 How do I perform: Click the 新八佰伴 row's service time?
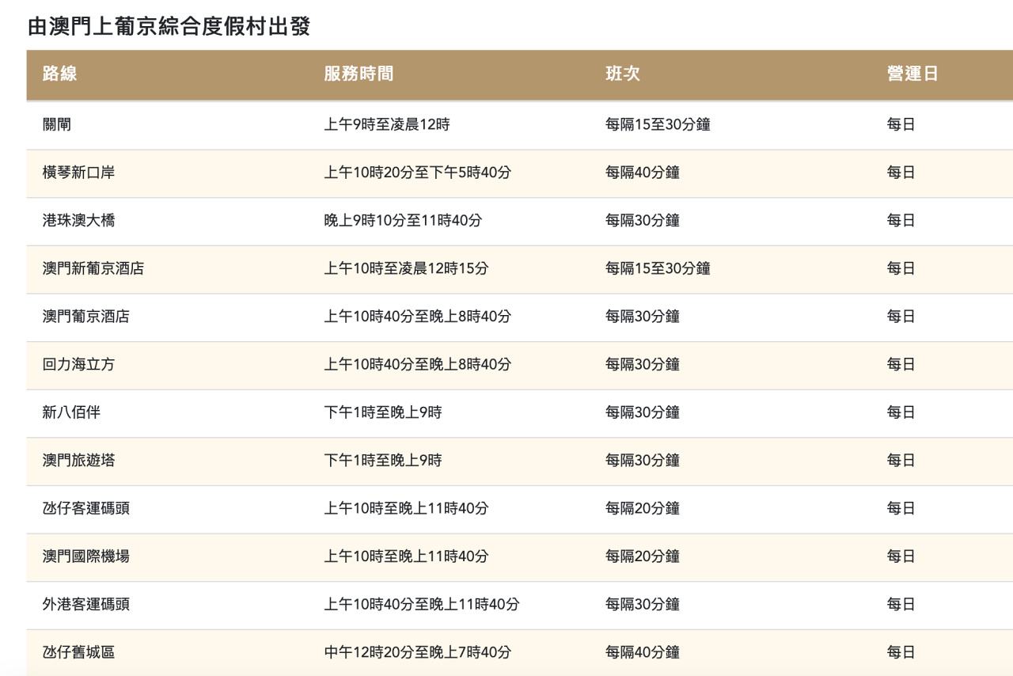pyautogui.click(x=382, y=412)
